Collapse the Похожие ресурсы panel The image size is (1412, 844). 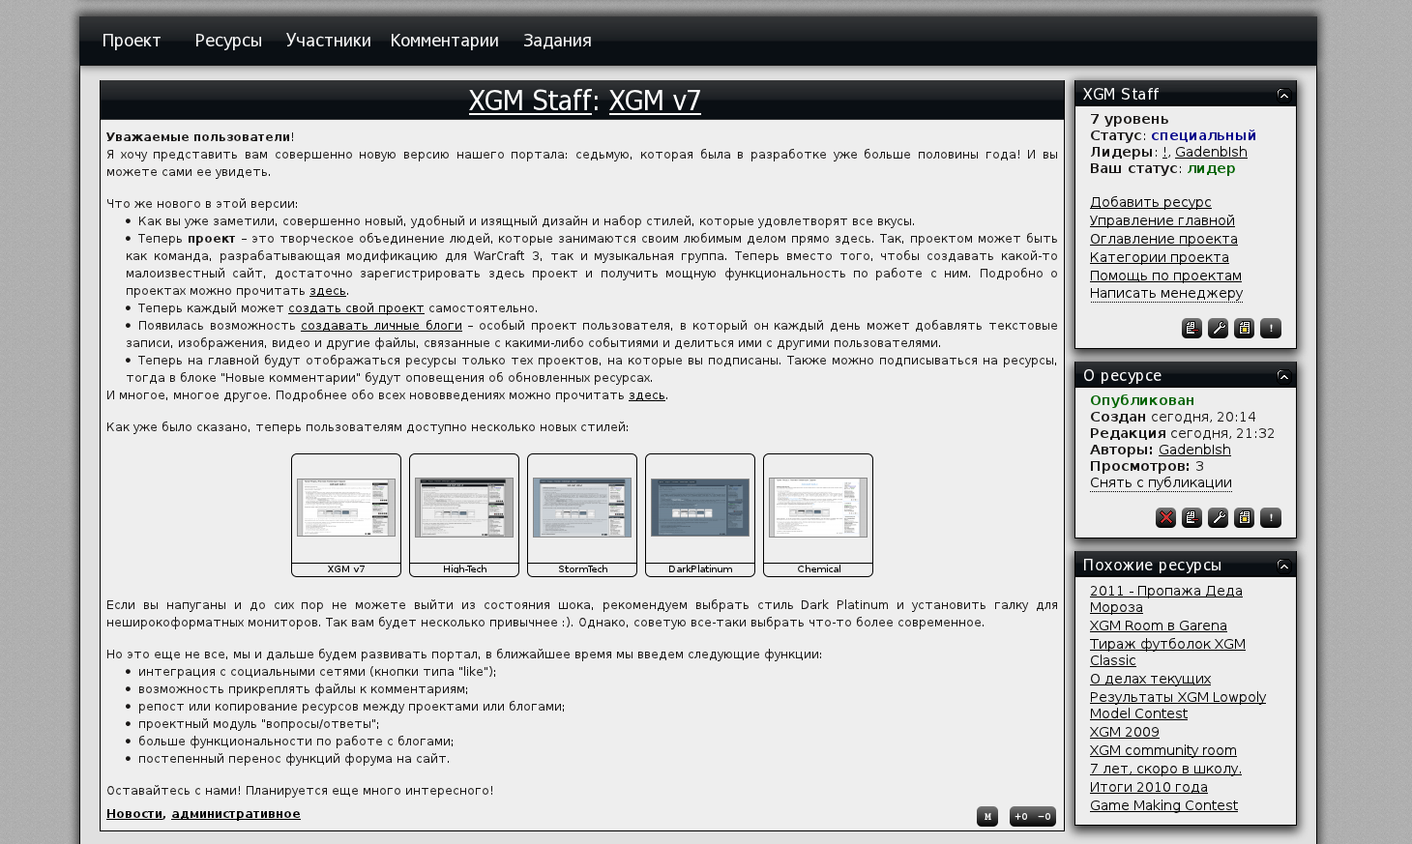click(1283, 566)
